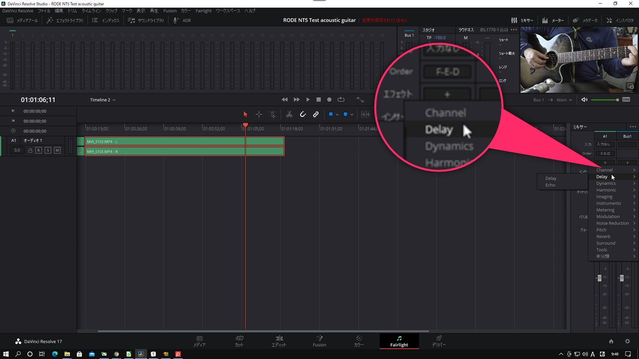Click the A1 track volume value 0.0
639x359 pixels.
pyautogui.click(x=16, y=150)
